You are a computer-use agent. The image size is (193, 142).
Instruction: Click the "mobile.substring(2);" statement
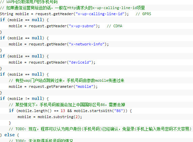pyautogui.click(x=60, y=117)
